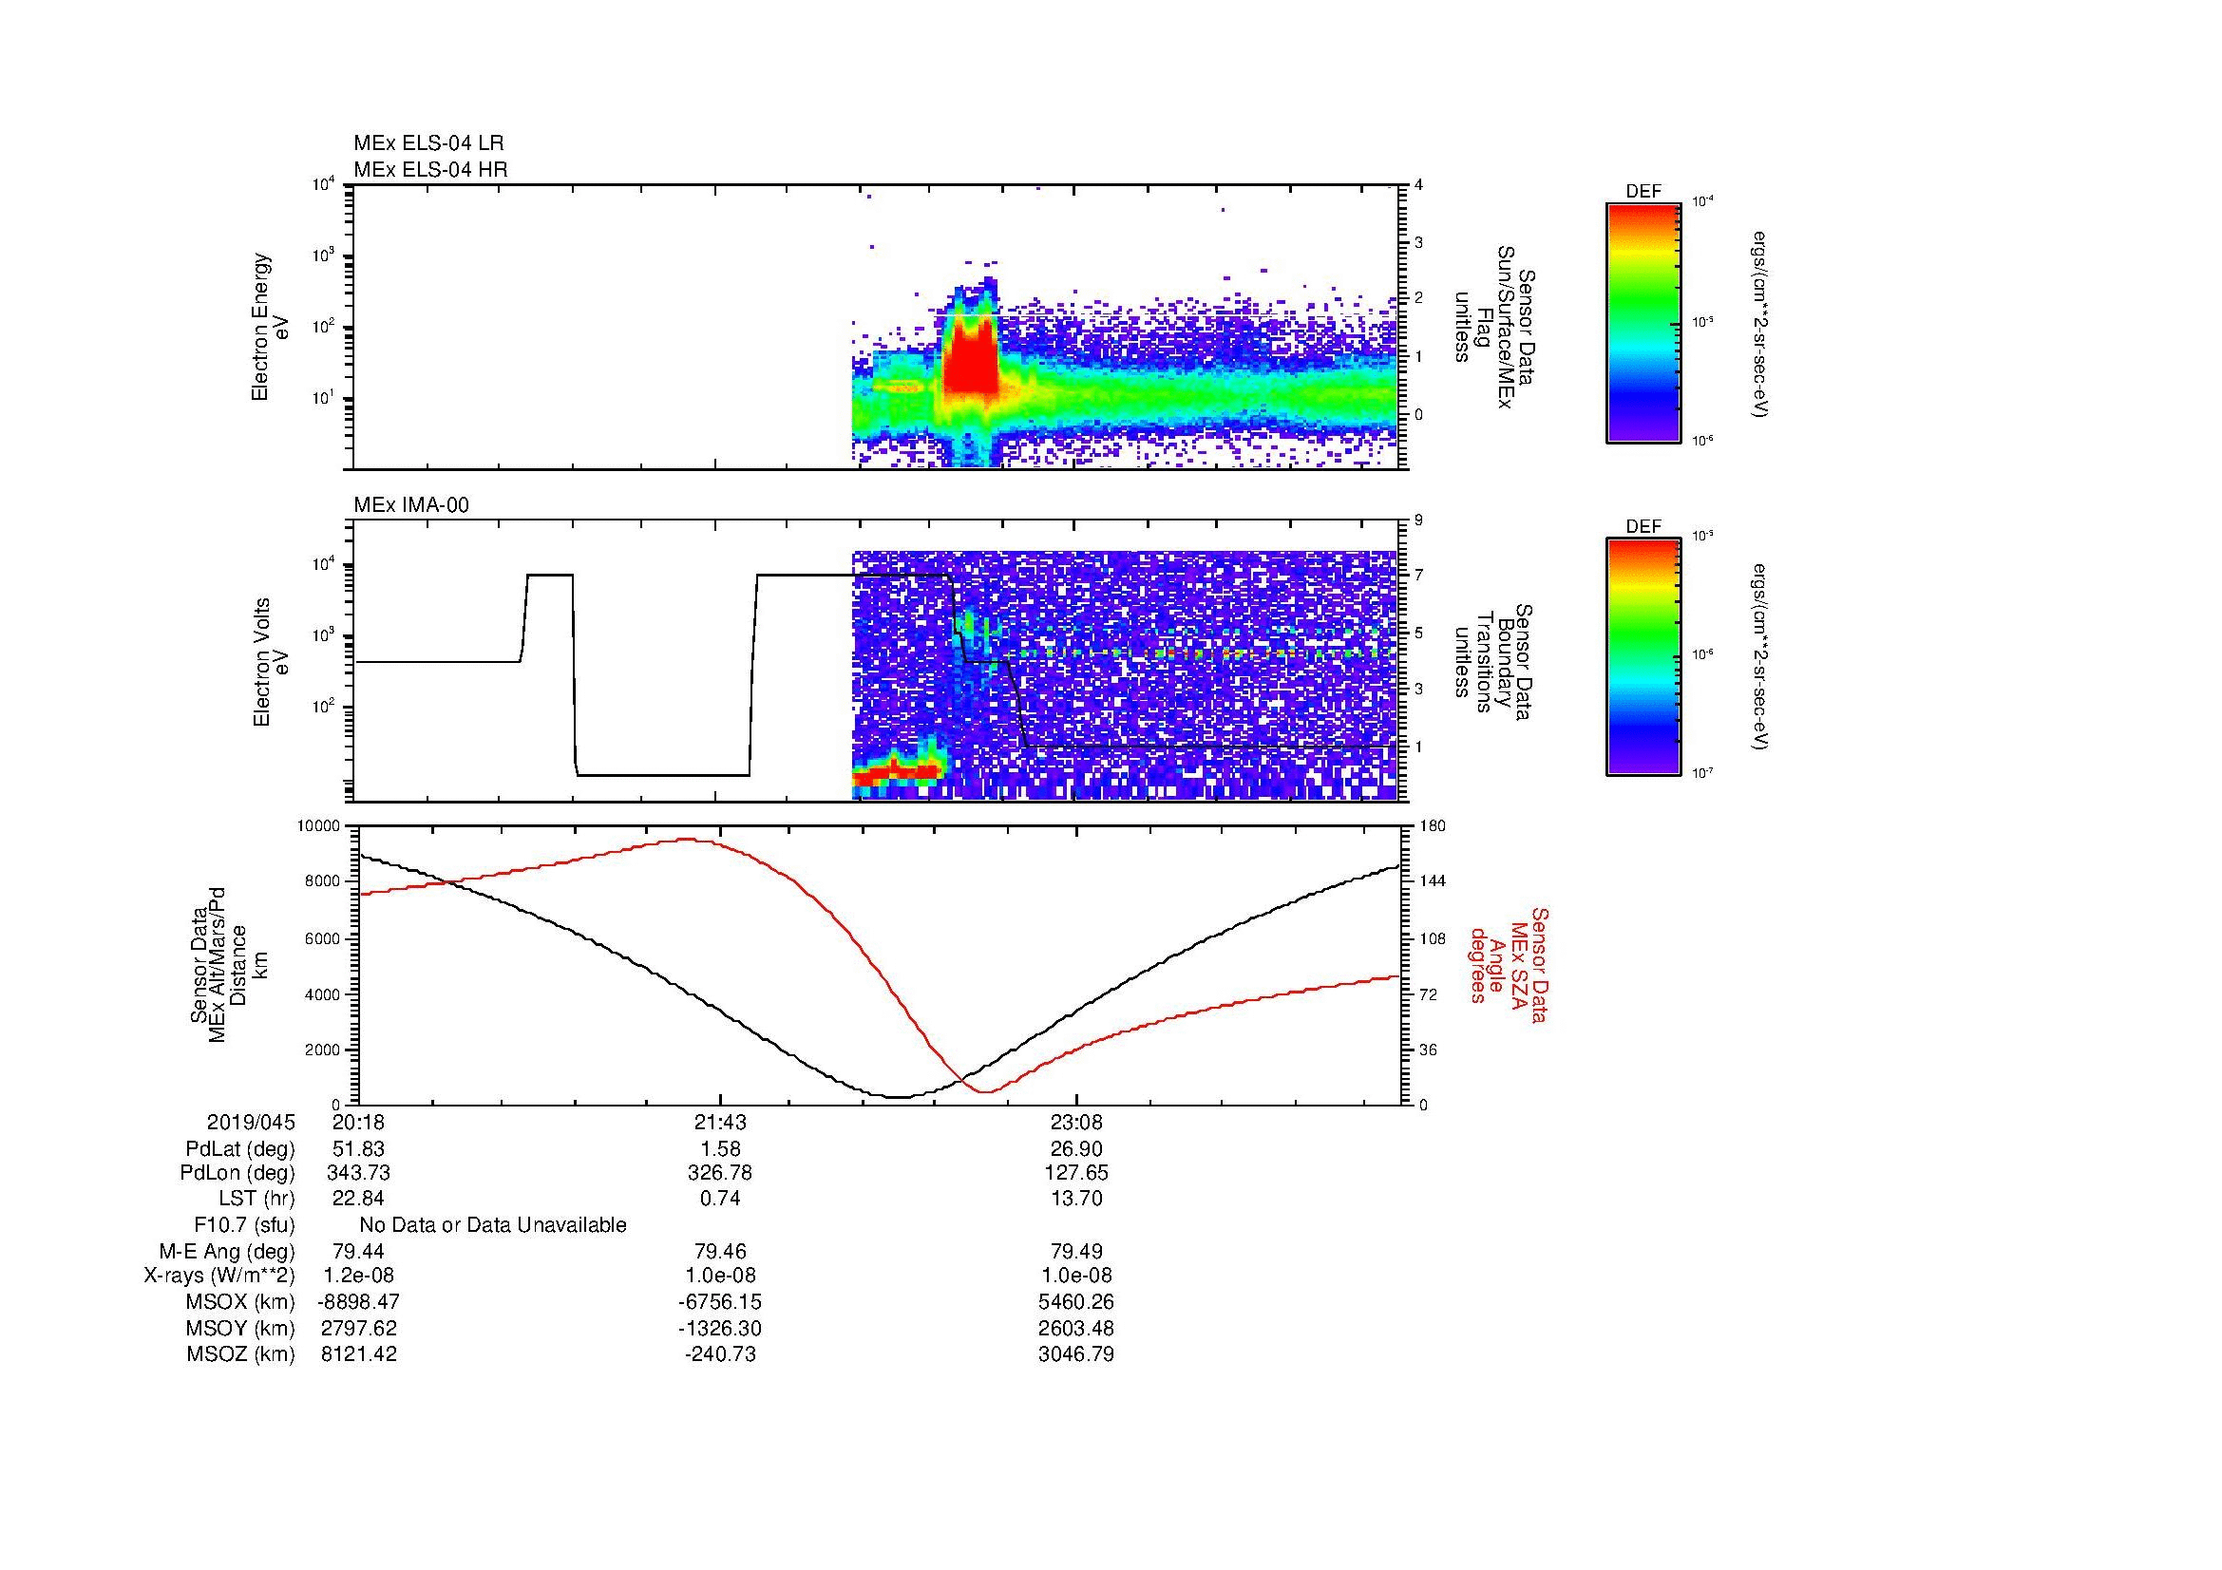Click the MSOY value '2797.62'

pos(358,1328)
